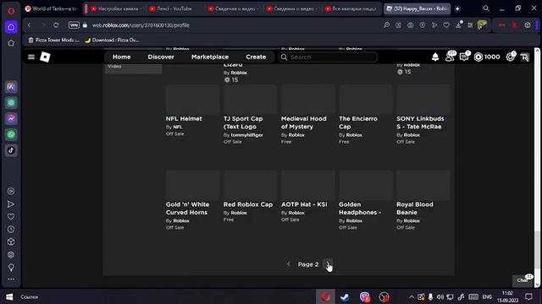Open the Medieval Hood of Mystery item
542x304 pixels.
[303, 122]
